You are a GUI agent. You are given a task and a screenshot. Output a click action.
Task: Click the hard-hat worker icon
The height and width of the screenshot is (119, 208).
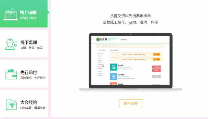point(11,44)
